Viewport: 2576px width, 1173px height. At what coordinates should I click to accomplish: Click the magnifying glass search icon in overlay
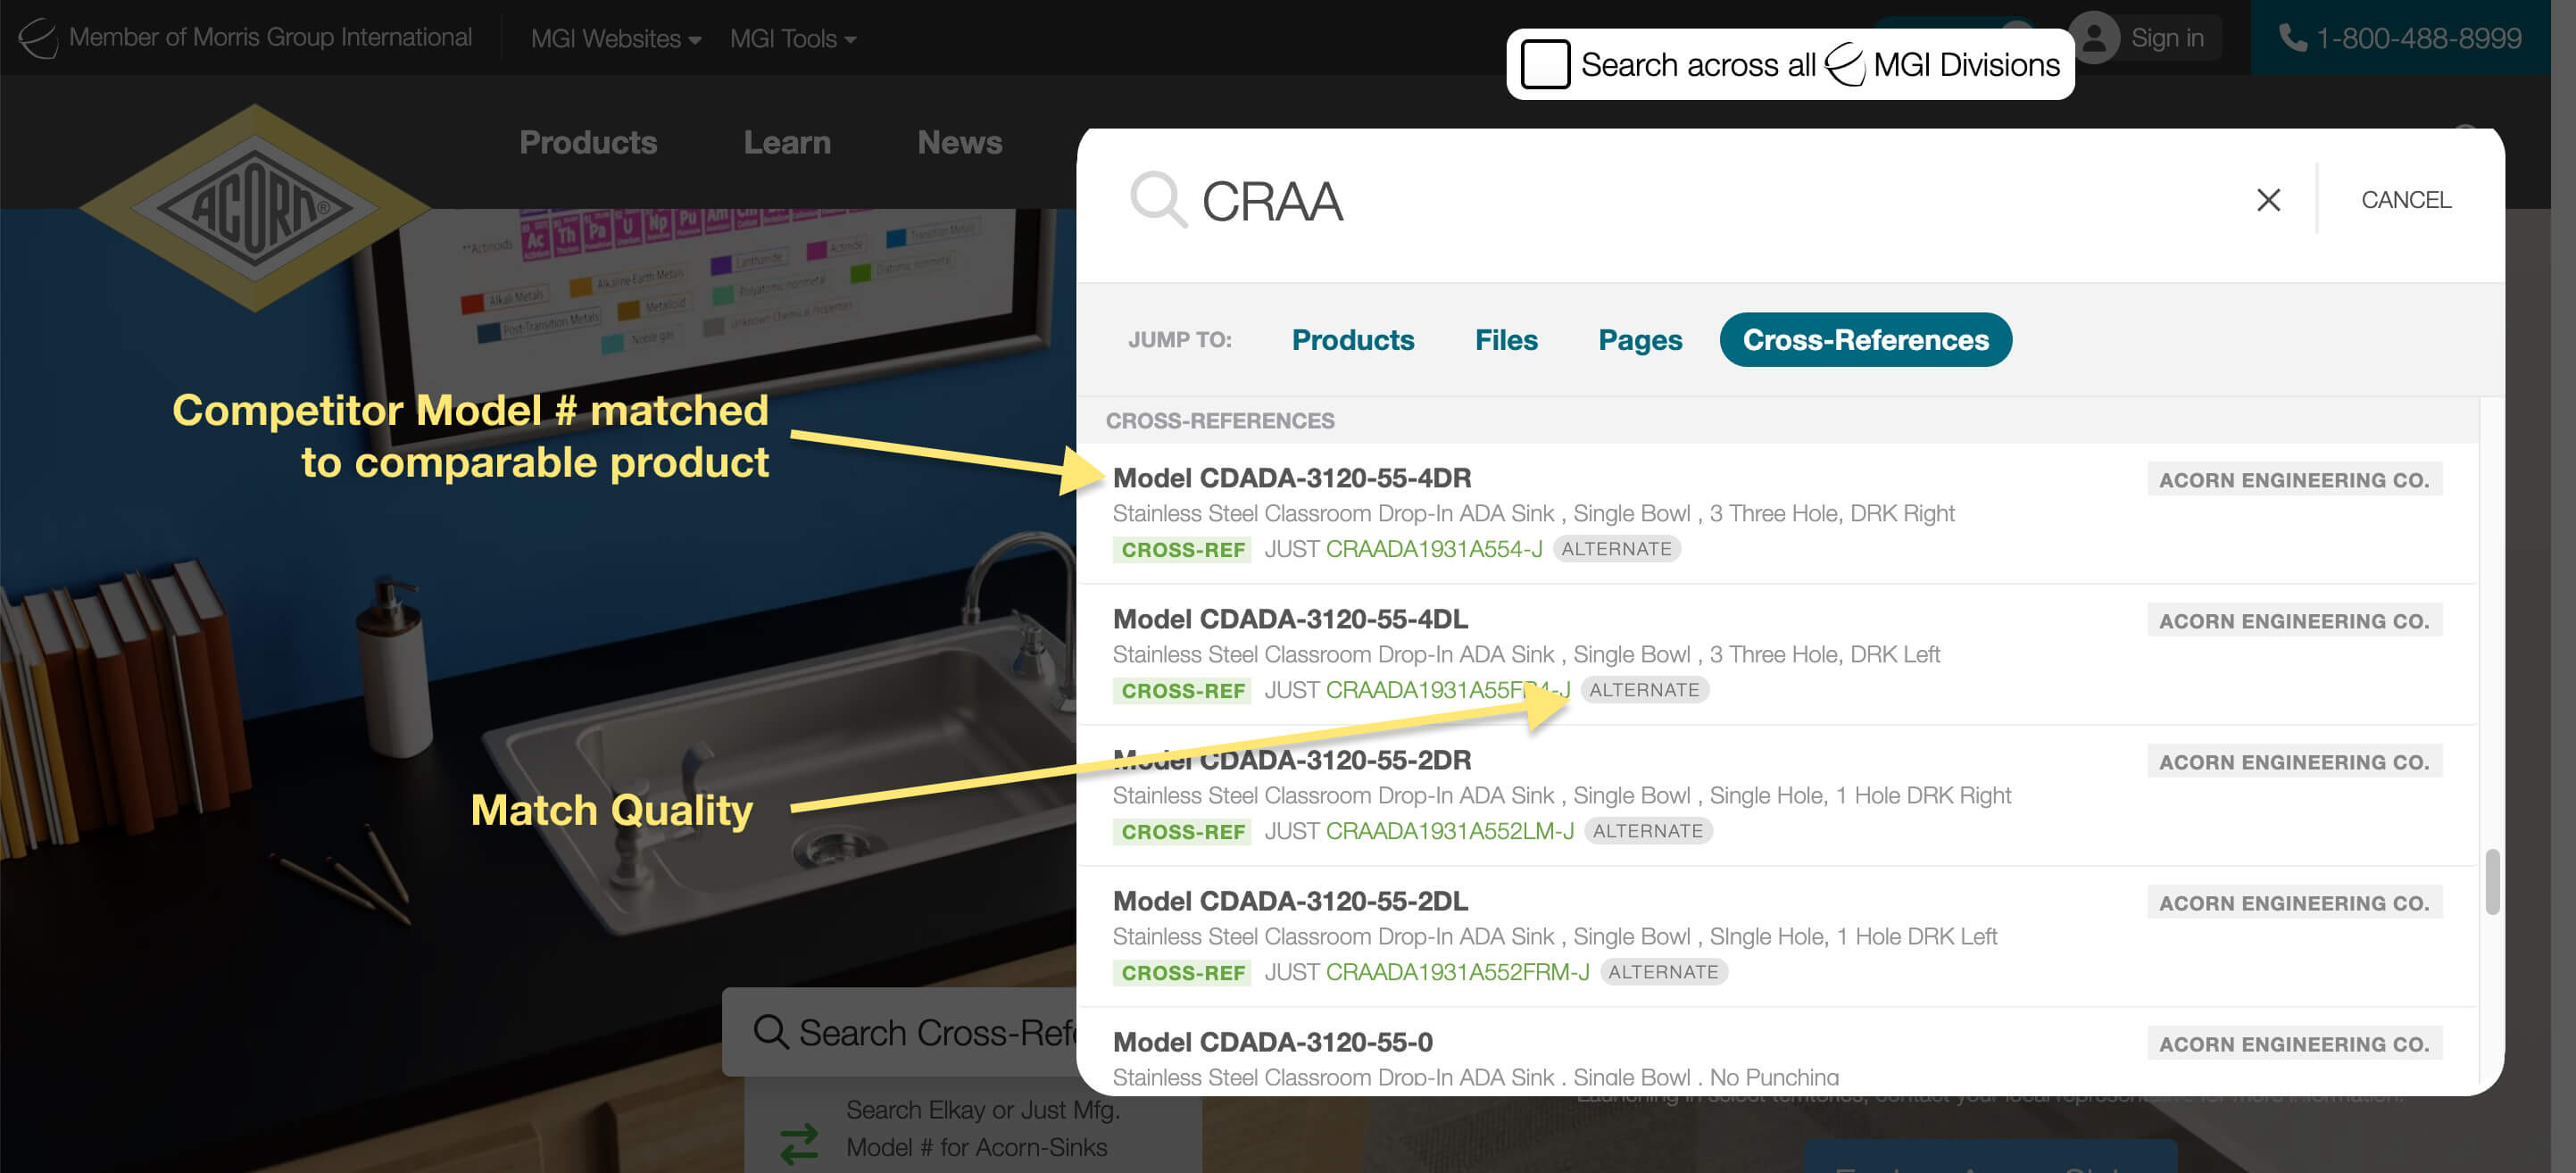pyautogui.click(x=1155, y=200)
